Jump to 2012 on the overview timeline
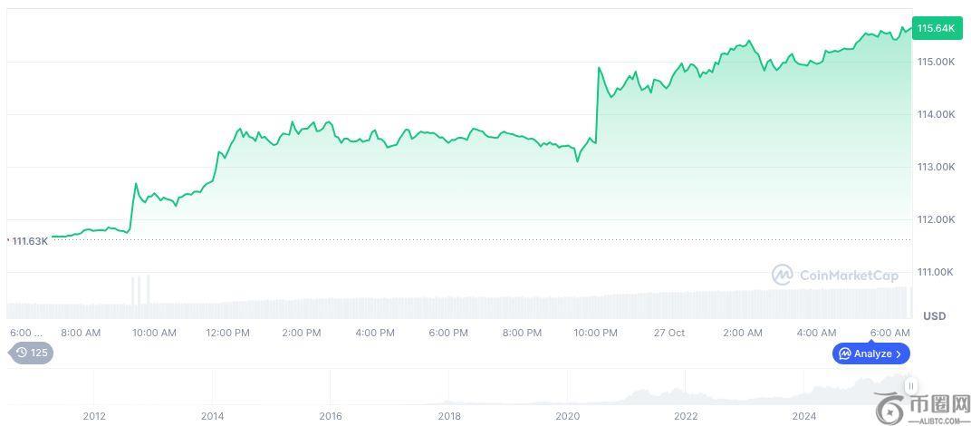Viewport: 971px width, 426px height. tap(94, 416)
